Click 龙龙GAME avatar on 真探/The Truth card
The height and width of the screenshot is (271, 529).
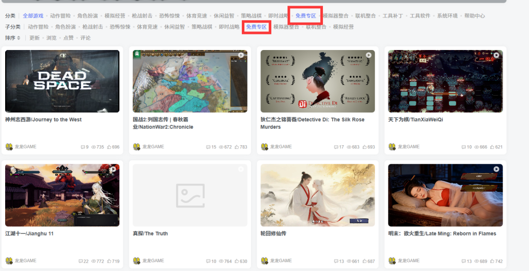[136, 261]
